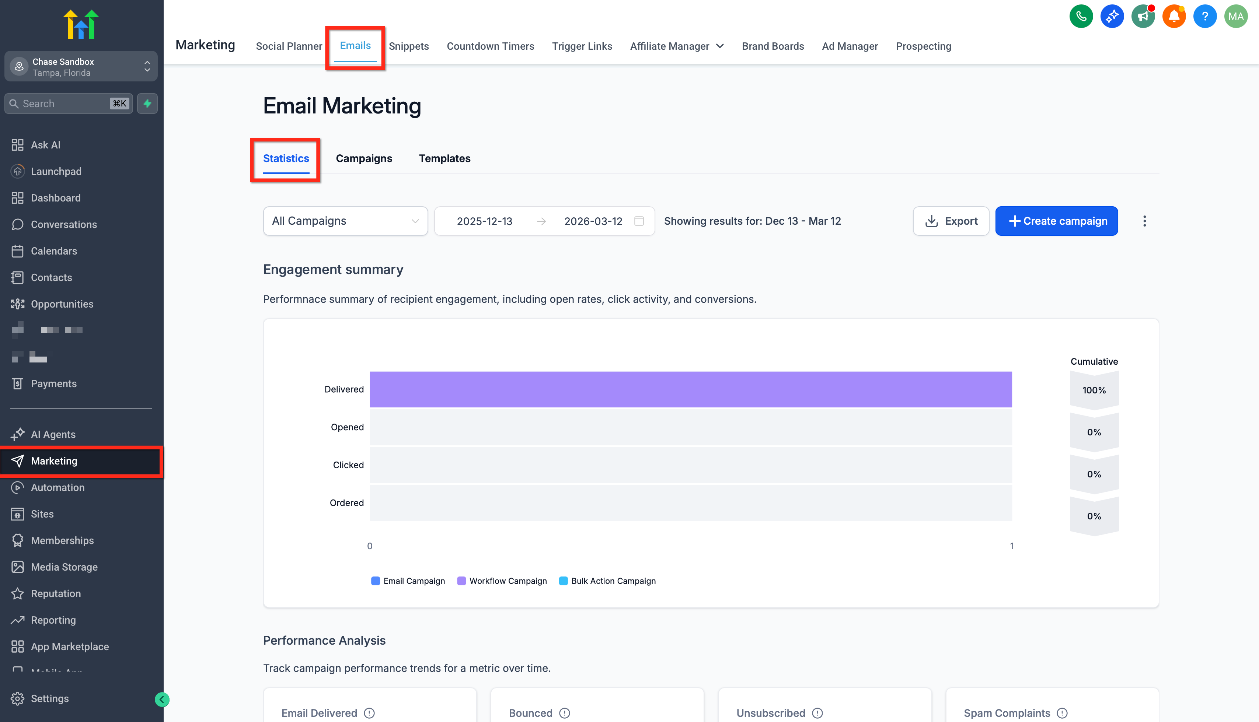Toggle Email Campaign legend item
The image size is (1259, 722).
coord(408,581)
